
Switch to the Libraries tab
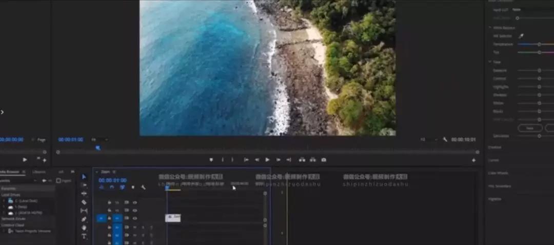click(x=39, y=172)
